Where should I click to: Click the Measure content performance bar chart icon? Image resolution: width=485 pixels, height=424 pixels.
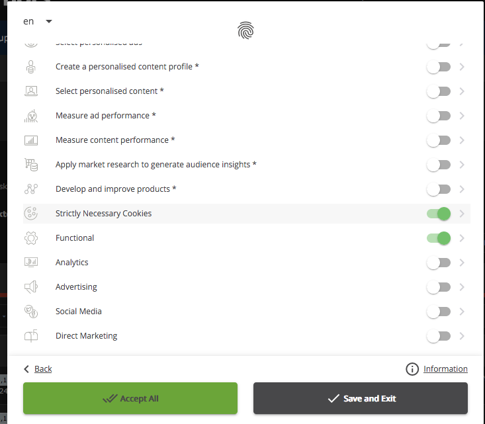coord(31,140)
